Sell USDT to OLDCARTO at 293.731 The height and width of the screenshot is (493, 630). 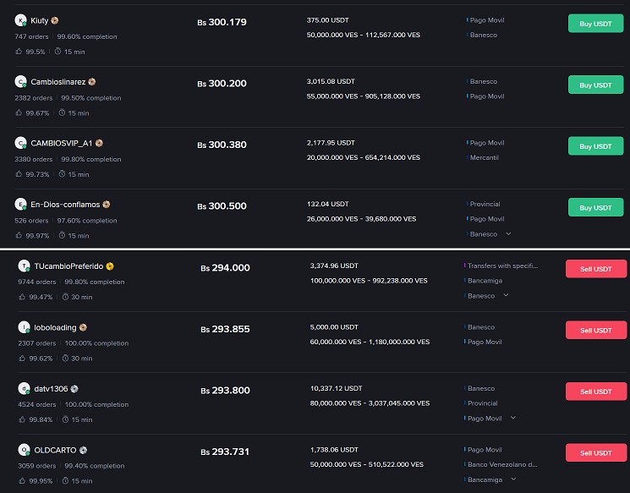coord(595,452)
